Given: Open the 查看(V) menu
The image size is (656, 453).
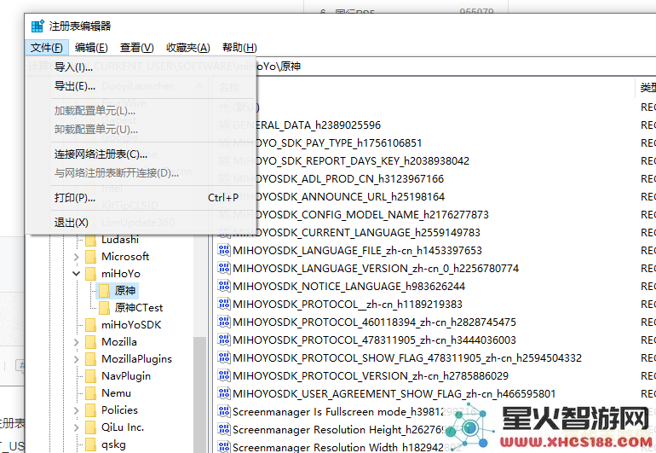Looking at the screenshot, I should [x=137, y=48].
